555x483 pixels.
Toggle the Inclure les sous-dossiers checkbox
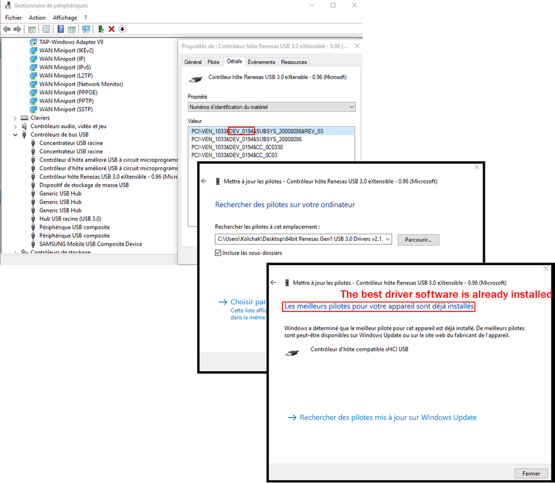click(218, 253)
